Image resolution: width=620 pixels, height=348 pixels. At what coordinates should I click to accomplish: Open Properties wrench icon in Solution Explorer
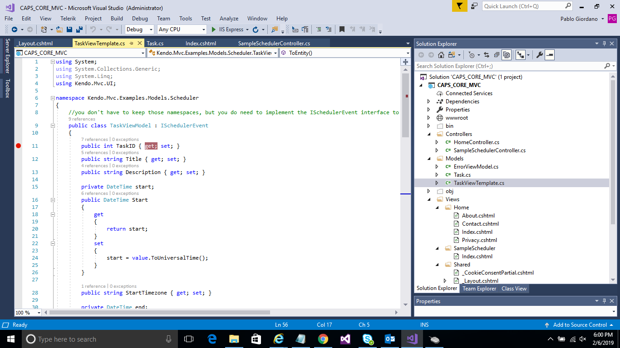[539, 55]
